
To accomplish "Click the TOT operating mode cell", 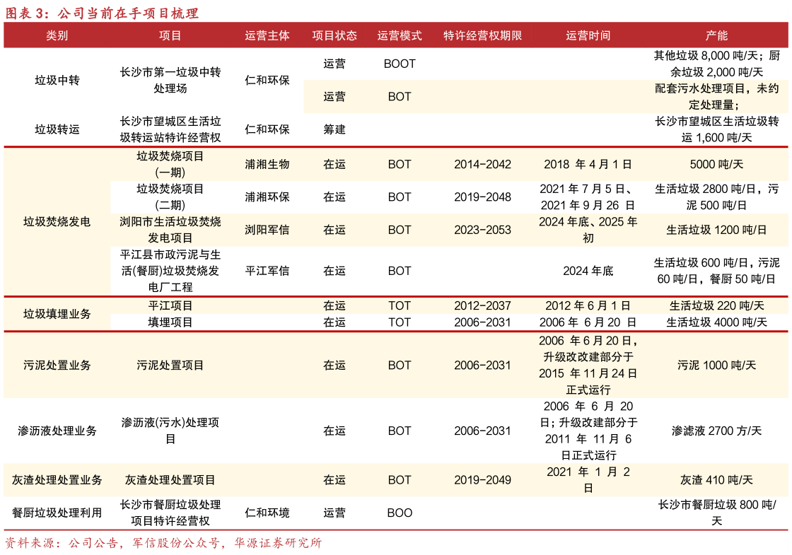I will coord(400,305).
